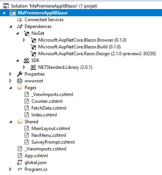Click the wwwroot globe icon
The height and width of the screenshot is (175, 162).
(20, 81)
